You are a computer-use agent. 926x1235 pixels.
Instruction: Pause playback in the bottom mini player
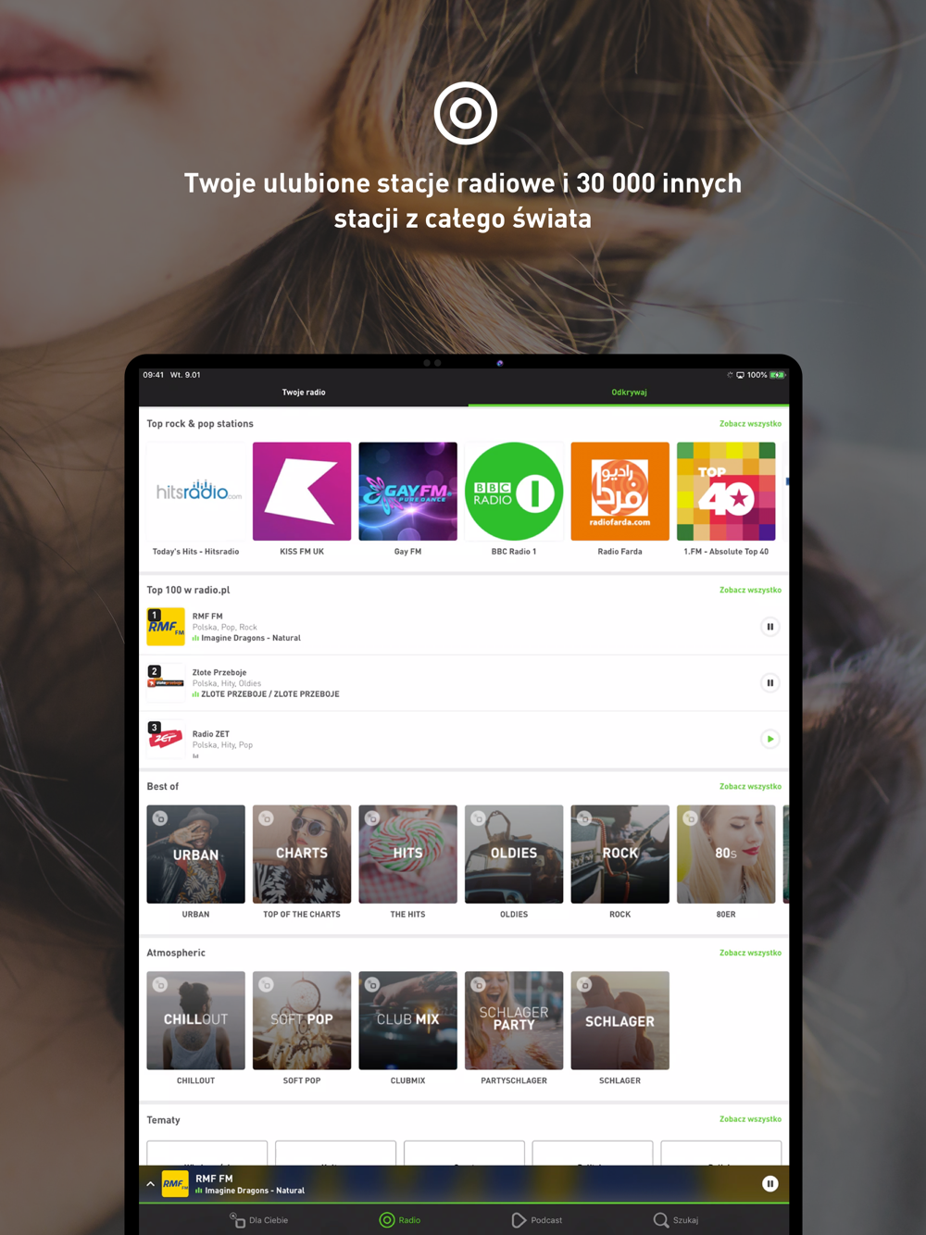[x=770, y=1184]
